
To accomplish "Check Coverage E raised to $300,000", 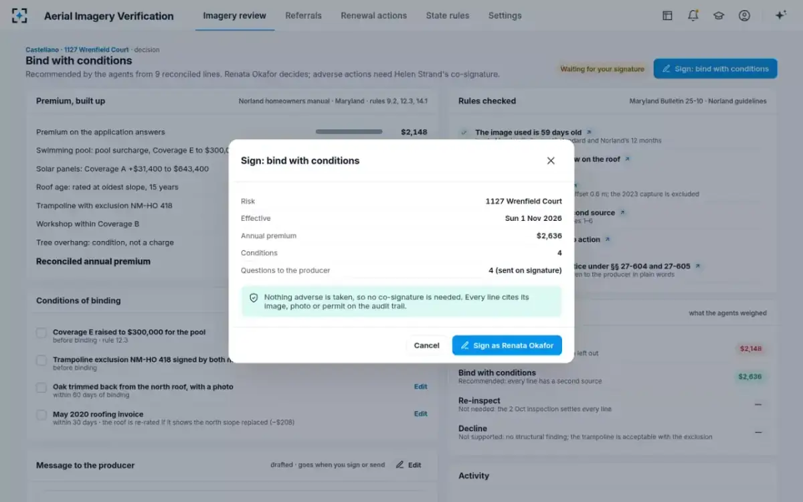I will point(41,333).
